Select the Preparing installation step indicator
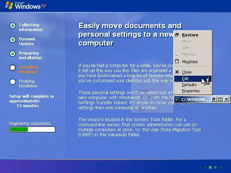 click(13, 54)
